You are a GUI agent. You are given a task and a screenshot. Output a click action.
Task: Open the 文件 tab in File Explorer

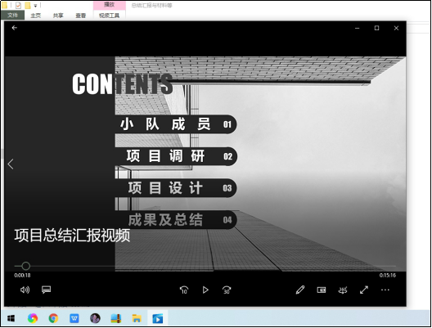tap(12, 16)
